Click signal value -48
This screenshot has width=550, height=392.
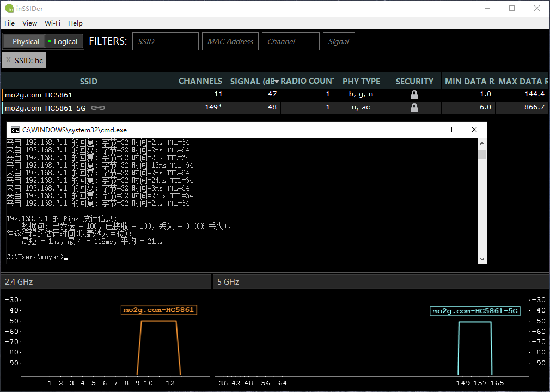pos(271,107)
